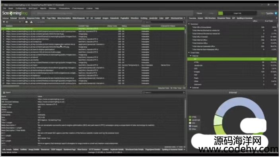Open the View Source bottom tab
The height and width of the screenshot is (157, 280).
[x=82, y=149]
